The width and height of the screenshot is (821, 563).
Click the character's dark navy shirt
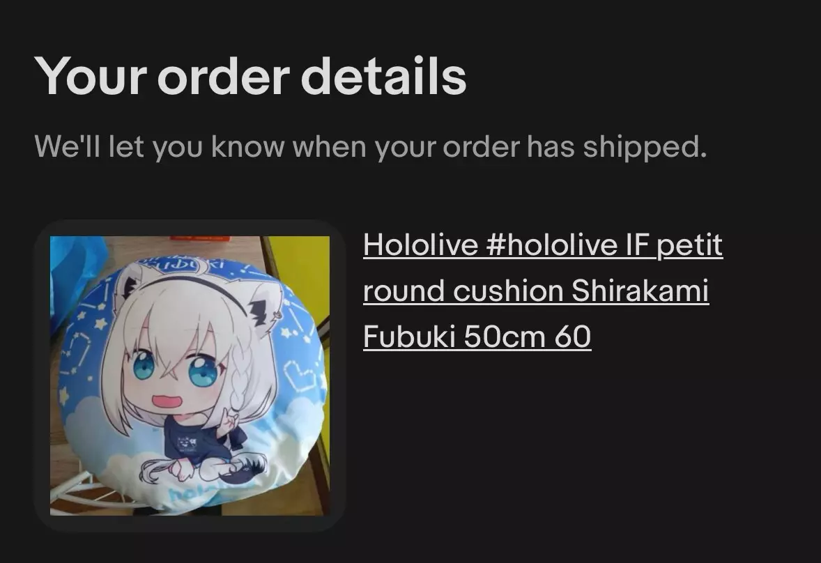tap(194, 444)
